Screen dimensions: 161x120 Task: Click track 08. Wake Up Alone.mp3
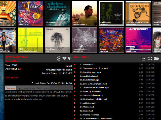coord(91,91)
